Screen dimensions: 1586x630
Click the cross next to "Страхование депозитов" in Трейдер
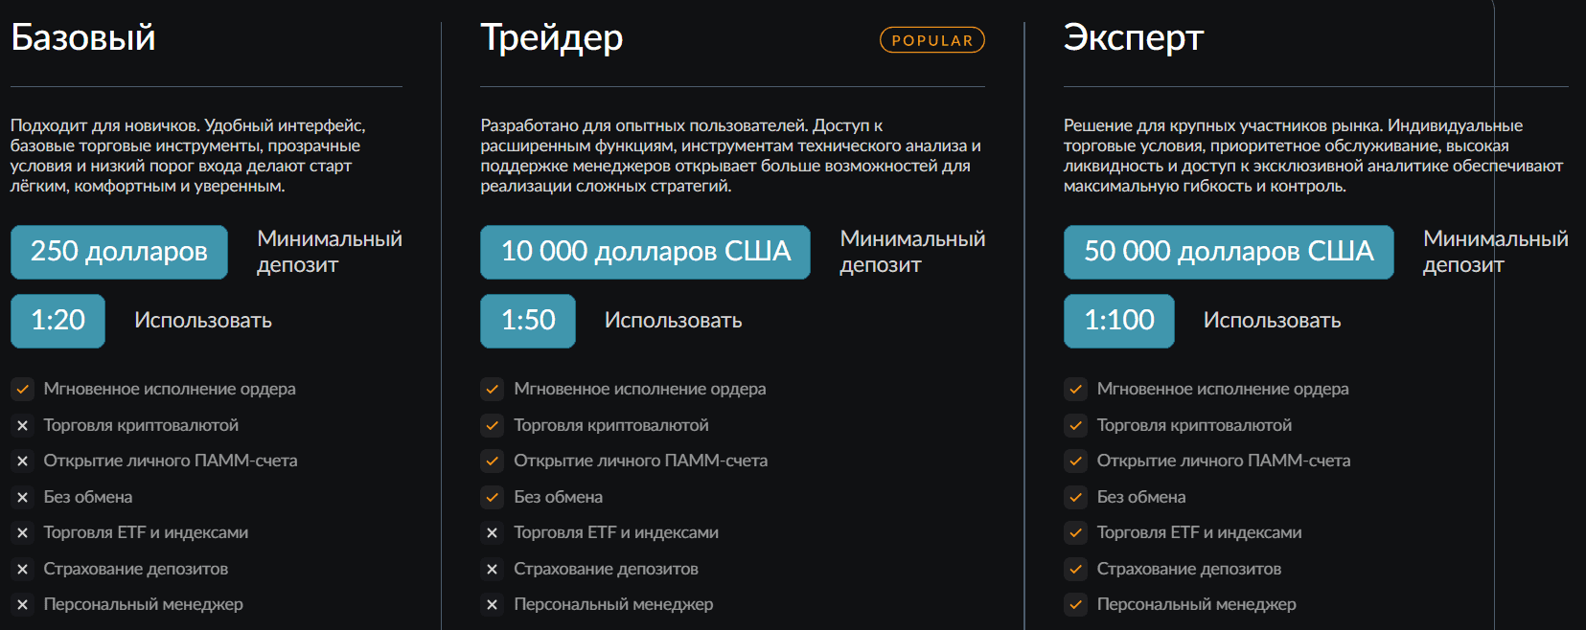point(492,569)
